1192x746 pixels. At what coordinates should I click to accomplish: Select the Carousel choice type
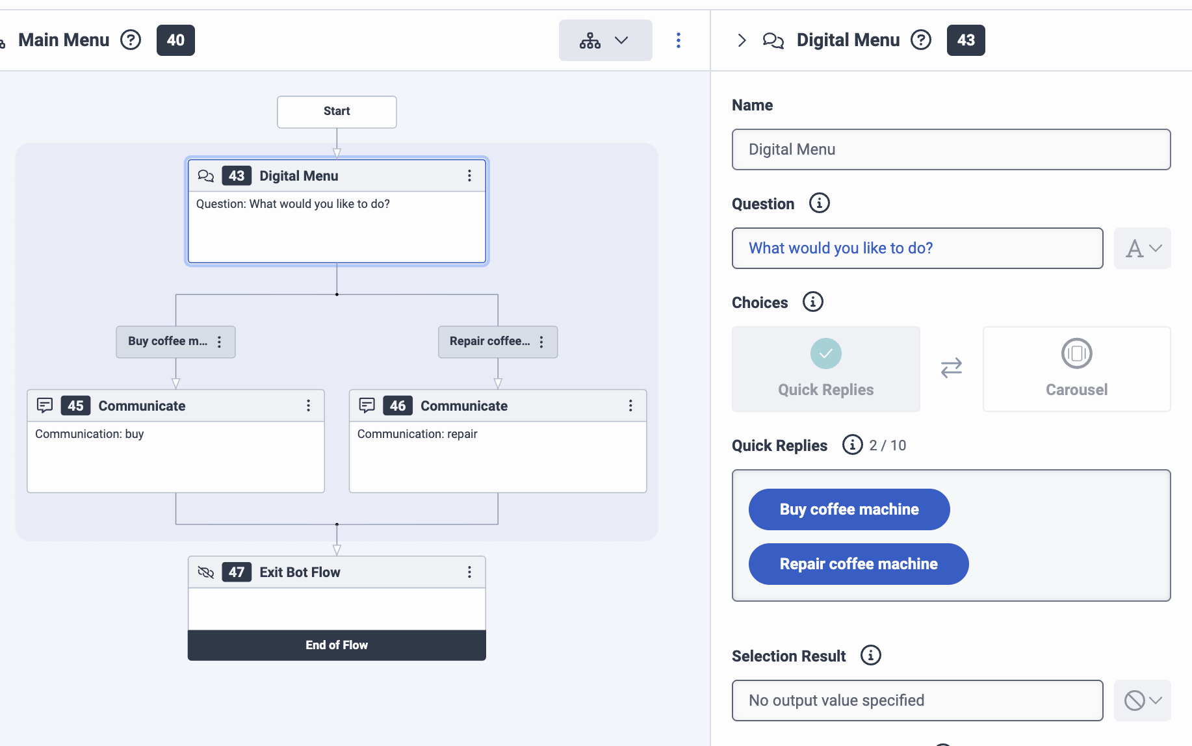(x=1076, y=368)
